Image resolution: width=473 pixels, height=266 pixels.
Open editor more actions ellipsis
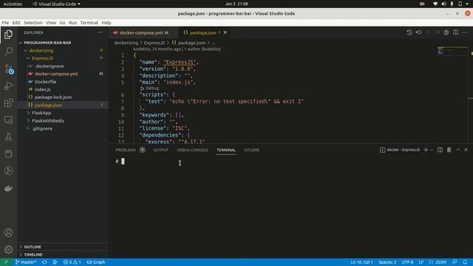pos(465,33)
